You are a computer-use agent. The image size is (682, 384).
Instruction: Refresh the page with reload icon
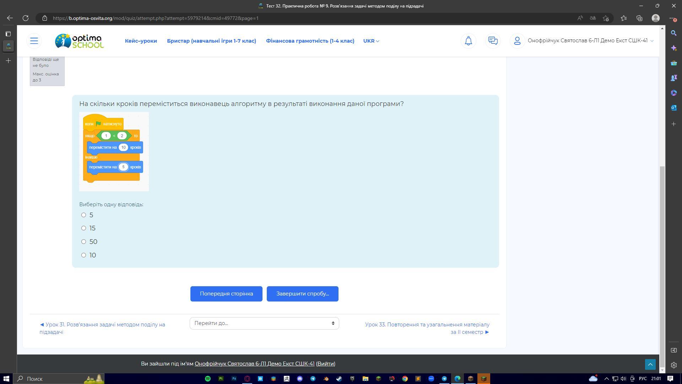(26, 18)
